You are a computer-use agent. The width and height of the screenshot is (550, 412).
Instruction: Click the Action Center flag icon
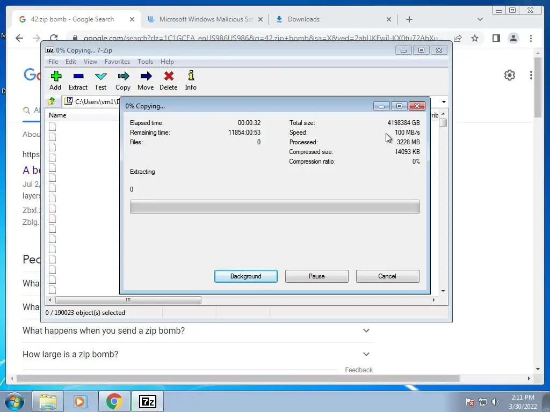tap(470, 402)
